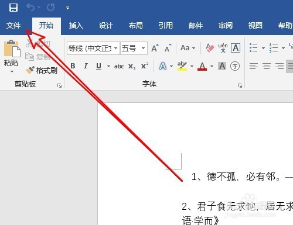
Task: Click the enclosed character 字 icon
Action: tap(235, 66)
